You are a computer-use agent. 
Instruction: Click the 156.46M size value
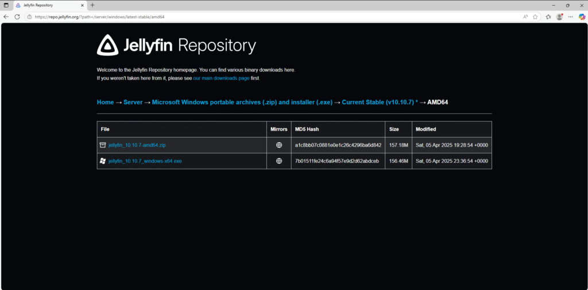[x=399, y=161]
